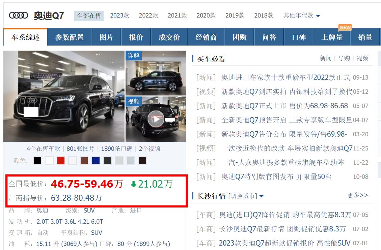381x250 pixels.
Task: Filter by 2021款 models
Action: 178,16
